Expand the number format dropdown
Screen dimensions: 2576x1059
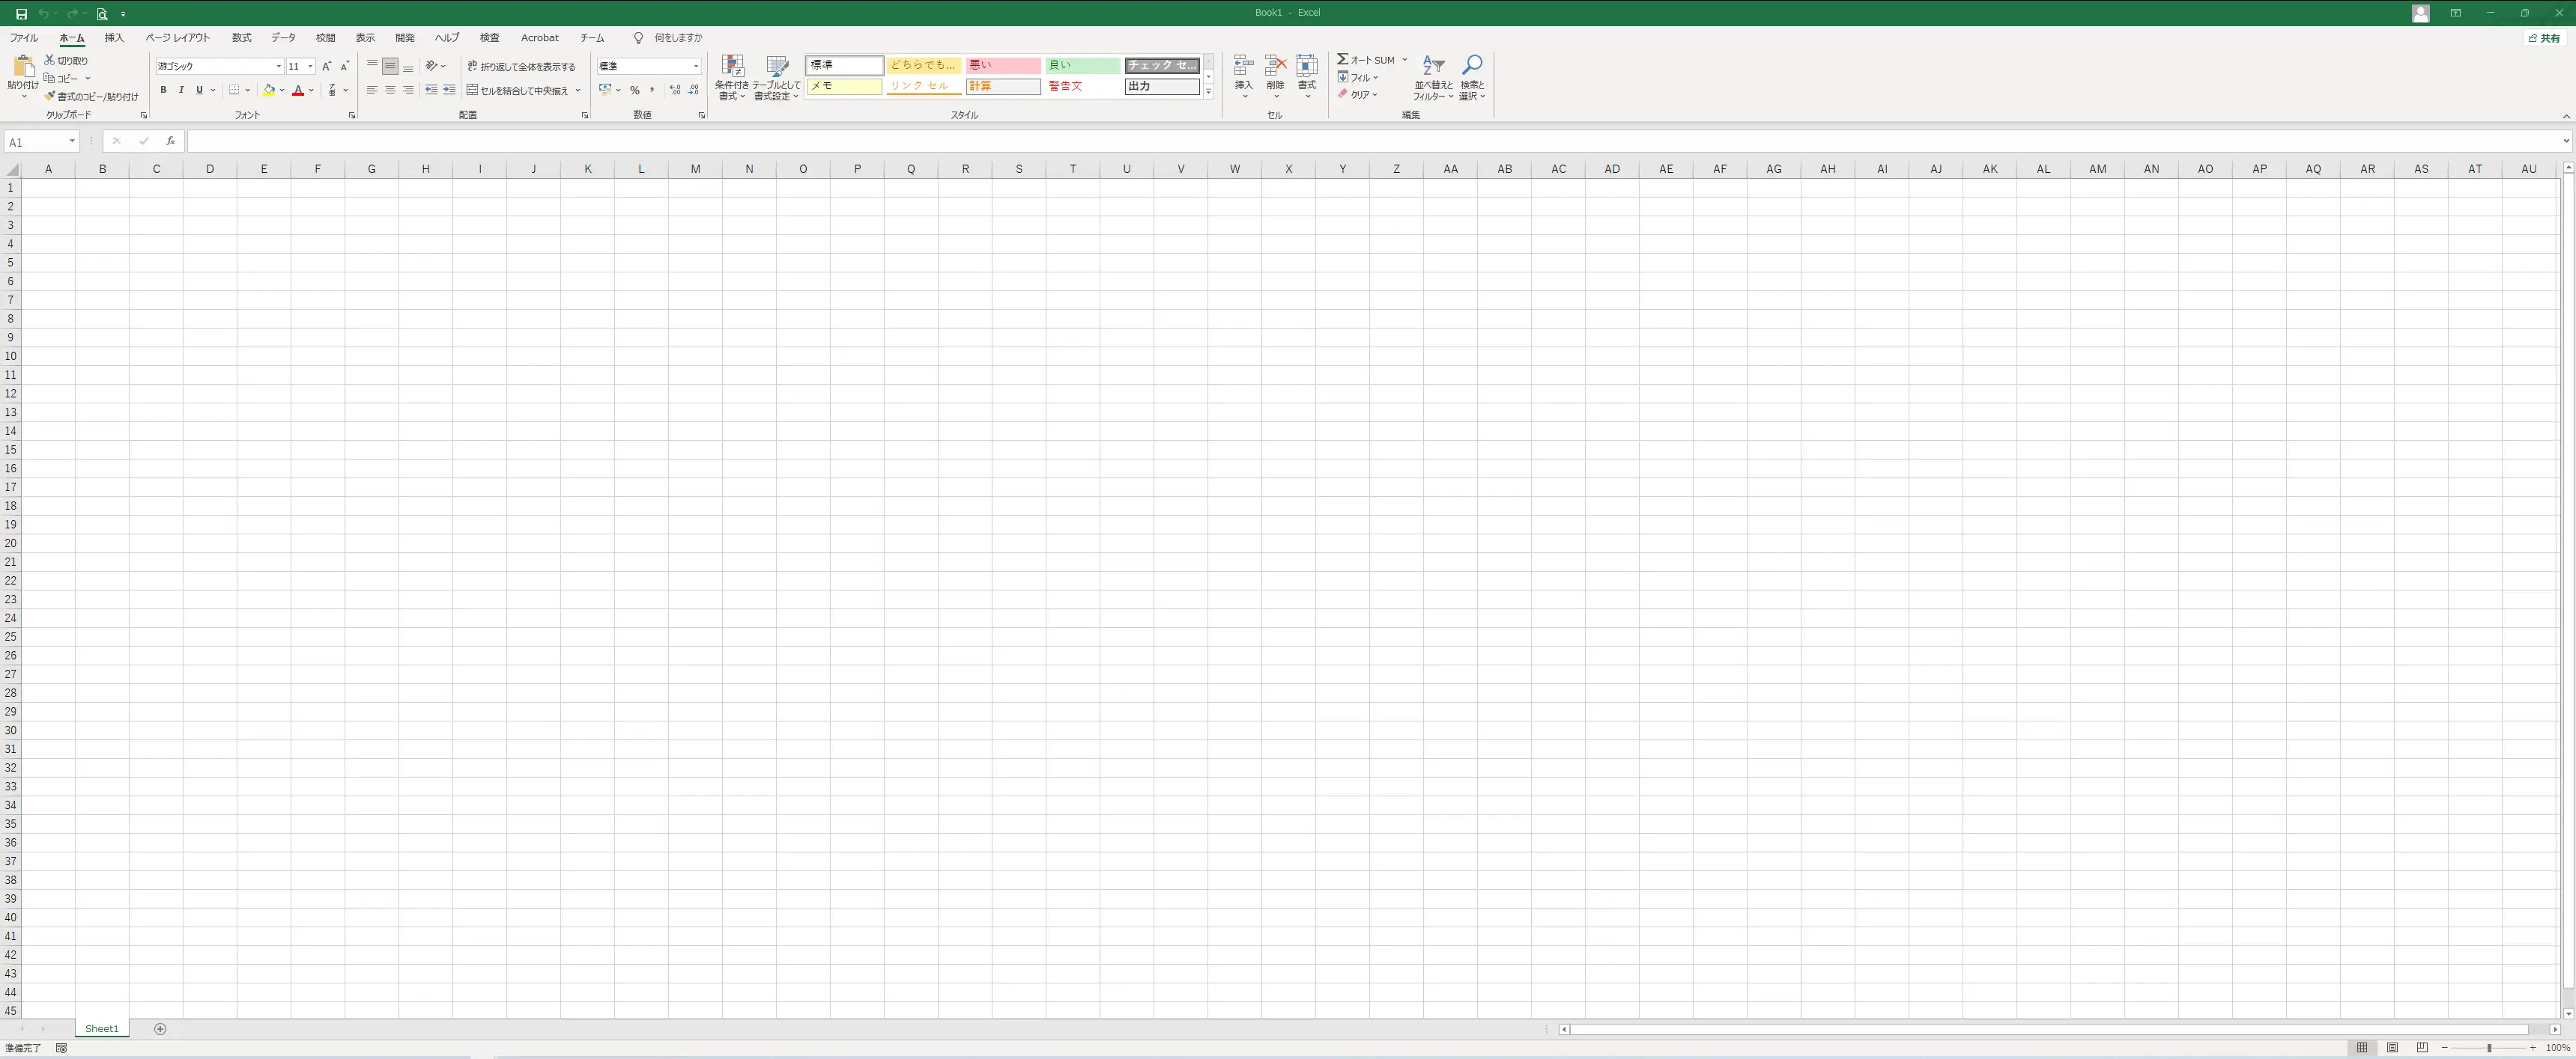[696, 67]
